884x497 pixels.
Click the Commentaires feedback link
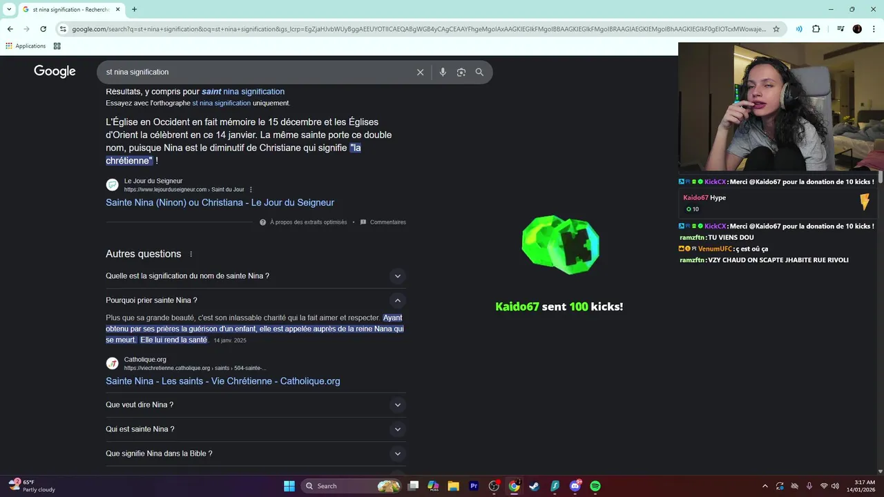tap(383, 222)
